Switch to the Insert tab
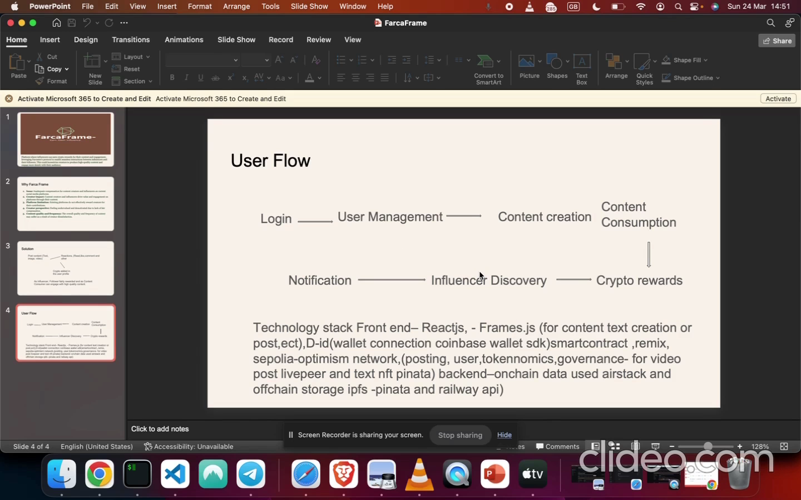The image size is (801, 500). (50, 39)
